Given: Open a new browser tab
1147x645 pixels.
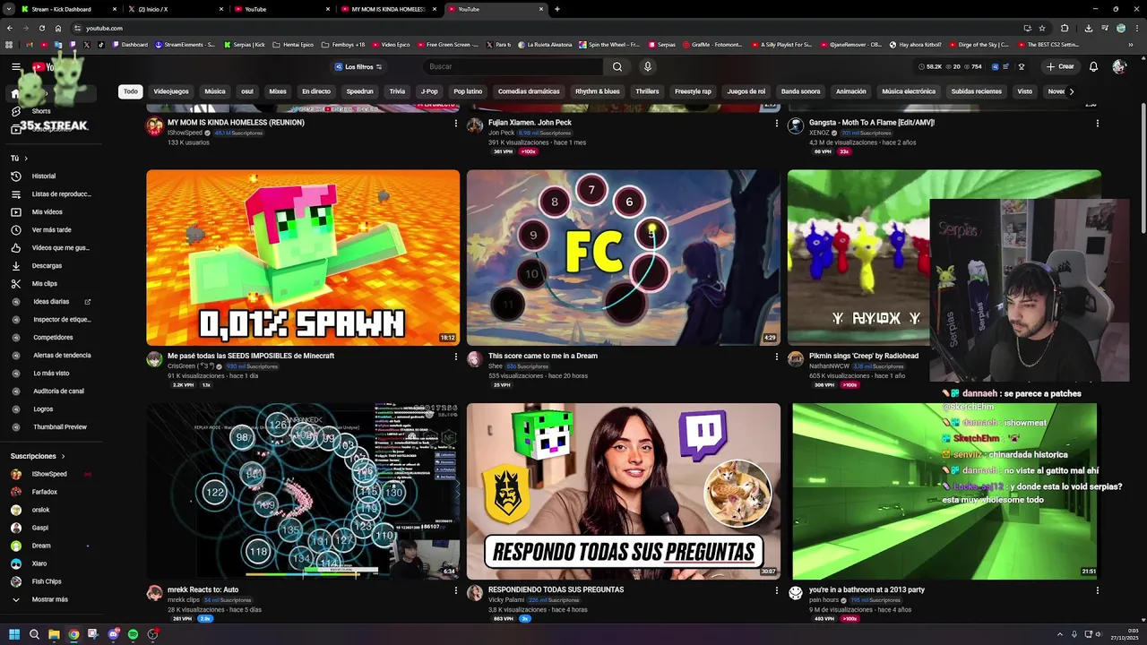Looking at the screenshot, I should [557, 9].
